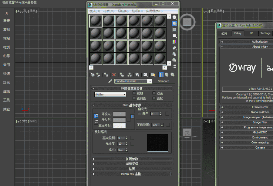Click the red X reset material icon
The width and height of the screenshot is (273, 186).
pyautogui.click(x=114, y=75)
